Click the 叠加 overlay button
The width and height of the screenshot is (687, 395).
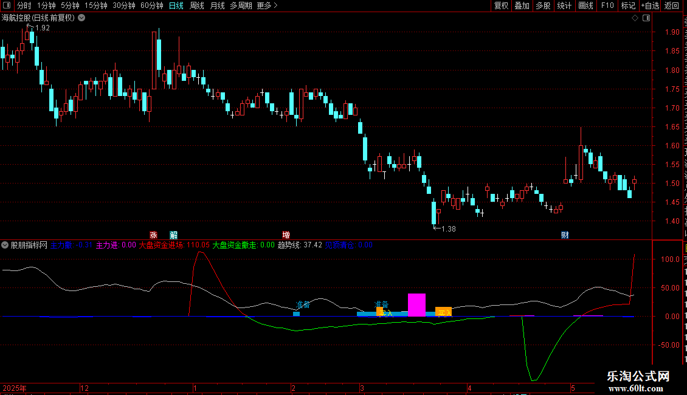522,5
